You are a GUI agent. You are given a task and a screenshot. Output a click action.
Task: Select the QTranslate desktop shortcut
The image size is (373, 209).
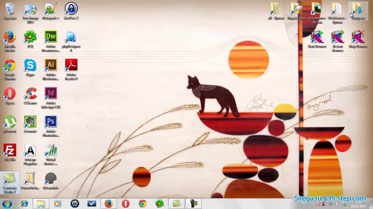pyautogui.click(x=51, y=181)
